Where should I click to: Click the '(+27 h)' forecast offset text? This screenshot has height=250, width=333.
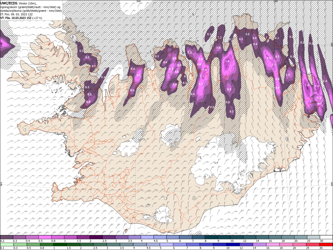(x=37, y=18)
